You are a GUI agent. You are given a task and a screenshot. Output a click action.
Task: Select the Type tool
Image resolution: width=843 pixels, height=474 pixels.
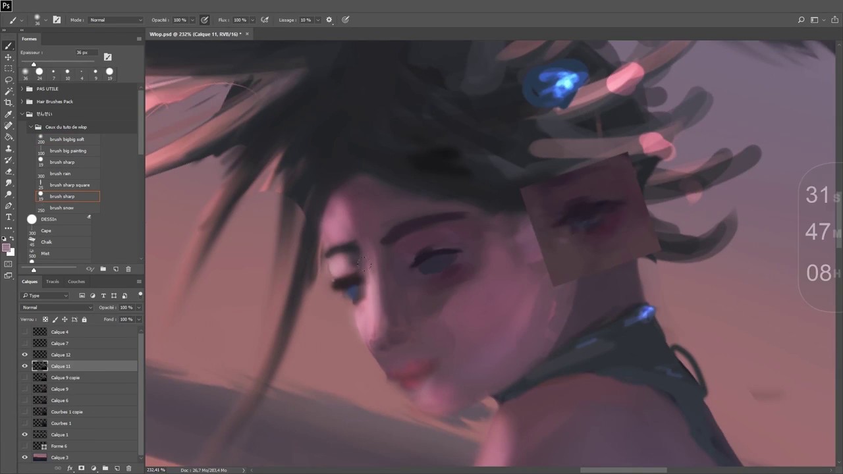click(9, 217)
